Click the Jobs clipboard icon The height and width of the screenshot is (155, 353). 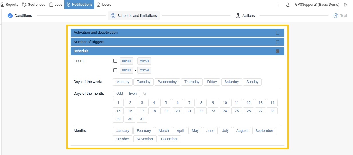[x=51, y=5]
